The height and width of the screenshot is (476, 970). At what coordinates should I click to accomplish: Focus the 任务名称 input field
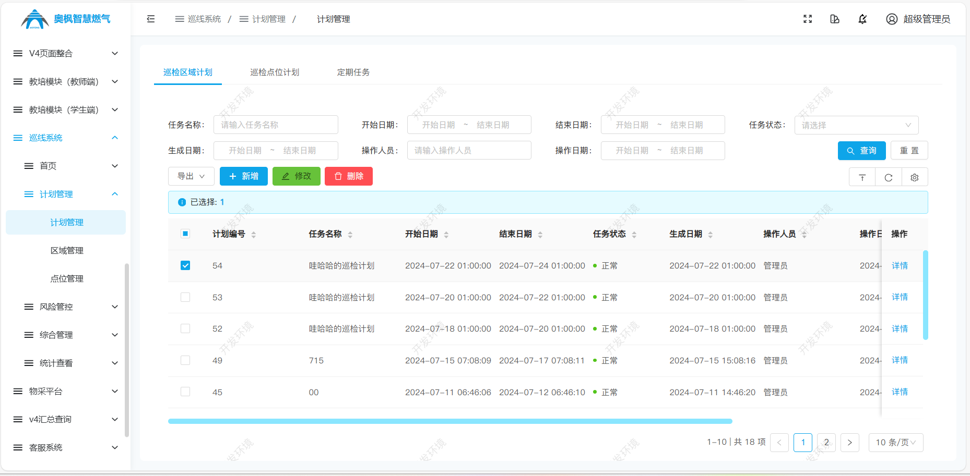[x=276, y=125]
